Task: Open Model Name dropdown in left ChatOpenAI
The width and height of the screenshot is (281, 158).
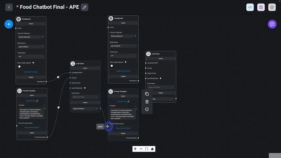Action: point(31,47)
